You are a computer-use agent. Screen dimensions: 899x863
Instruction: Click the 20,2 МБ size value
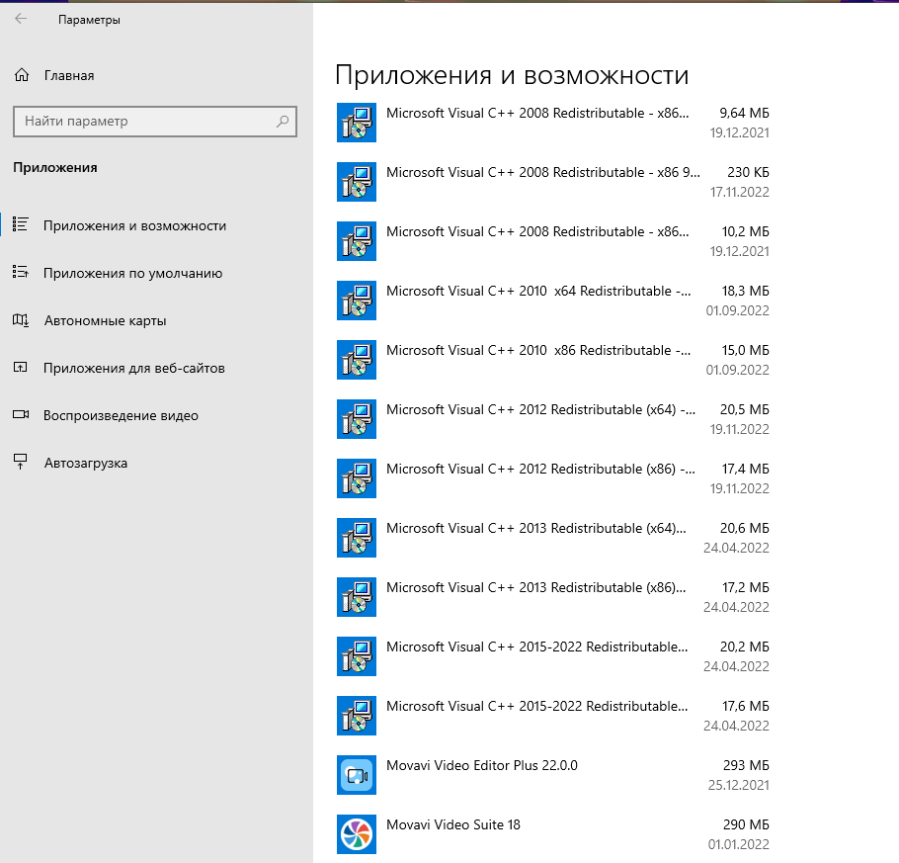click(x=745, y=647)
